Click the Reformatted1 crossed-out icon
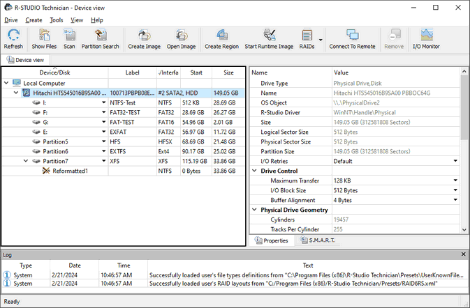The image size is (470, 308). coord(46,171)
